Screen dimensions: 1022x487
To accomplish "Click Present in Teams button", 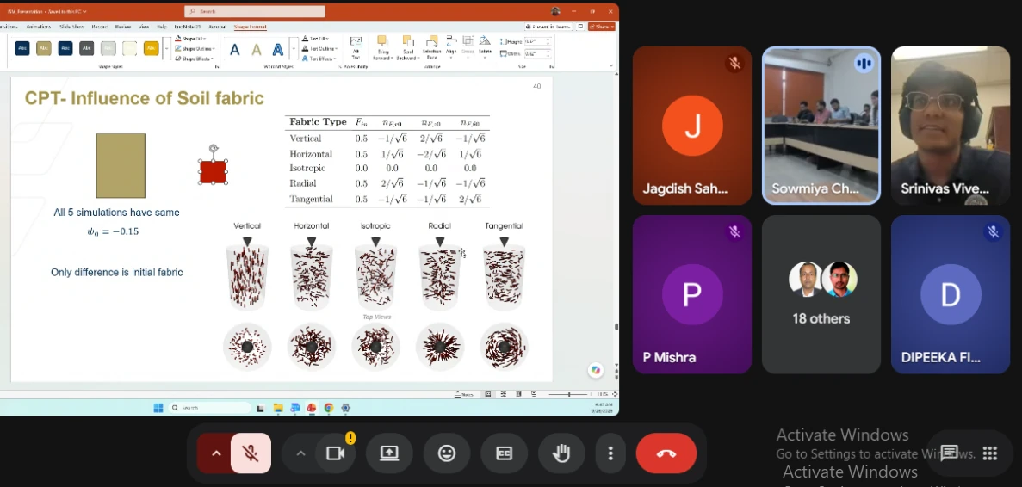I will click(548, 27).
